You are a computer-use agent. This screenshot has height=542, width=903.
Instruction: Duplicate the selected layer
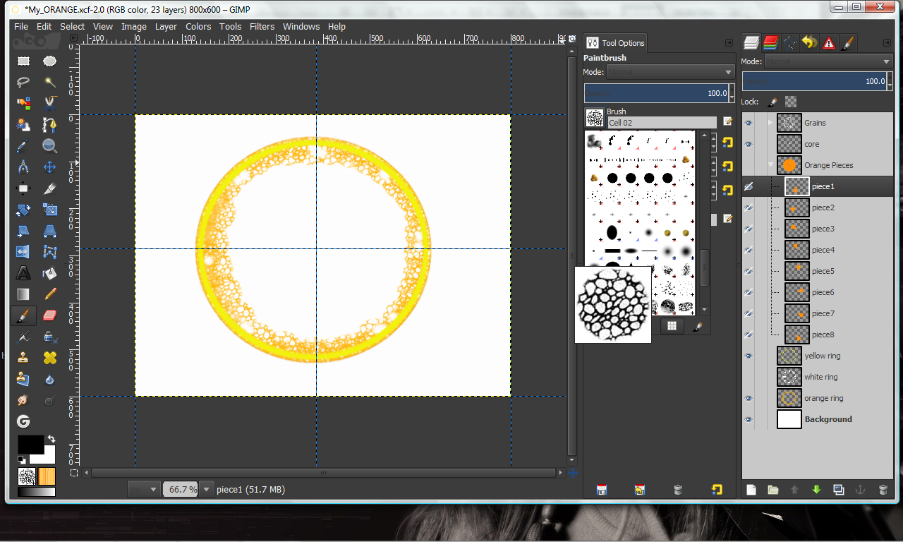pos(839,490)
